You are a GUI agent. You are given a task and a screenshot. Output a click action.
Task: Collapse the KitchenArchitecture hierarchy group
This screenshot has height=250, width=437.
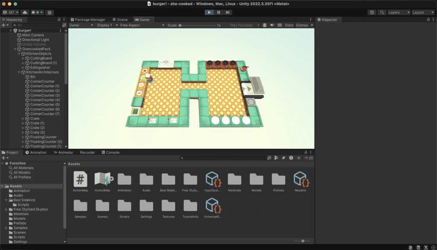(18, 72)
